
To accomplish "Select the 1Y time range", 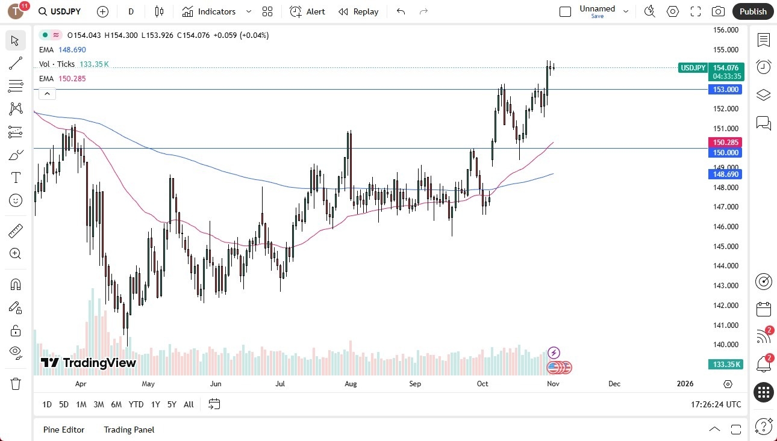I will pyautogui.click(x=155, y=404).
